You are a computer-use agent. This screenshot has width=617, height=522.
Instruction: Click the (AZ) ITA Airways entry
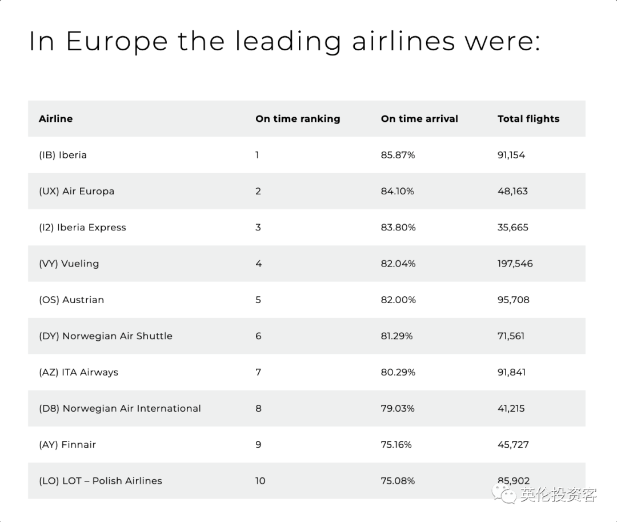coord(78,372)
